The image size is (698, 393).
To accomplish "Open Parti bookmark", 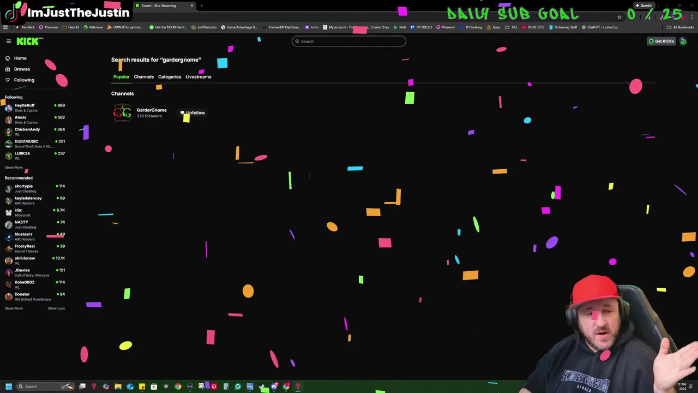I will [400, 27].
